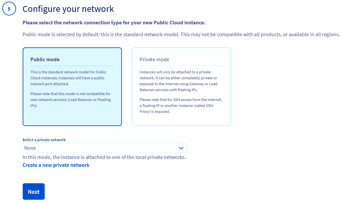This screenshot has width=341, height=203.
Task: Click the "Configure your network" heading
Action: (x=68, y=9)
